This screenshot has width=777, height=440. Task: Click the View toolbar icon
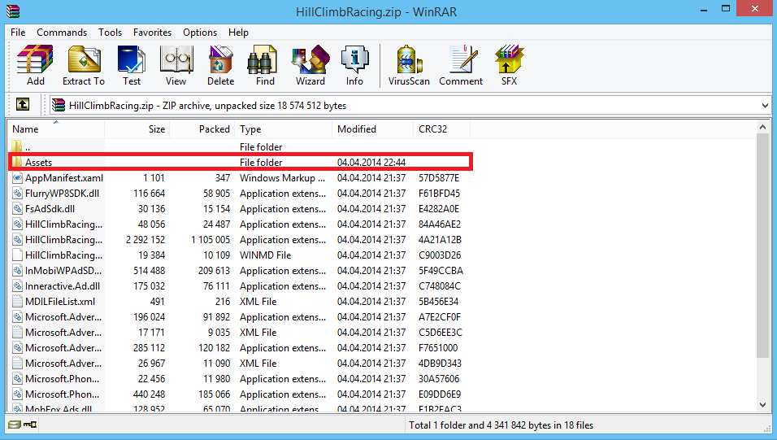[x=176, y=65]
